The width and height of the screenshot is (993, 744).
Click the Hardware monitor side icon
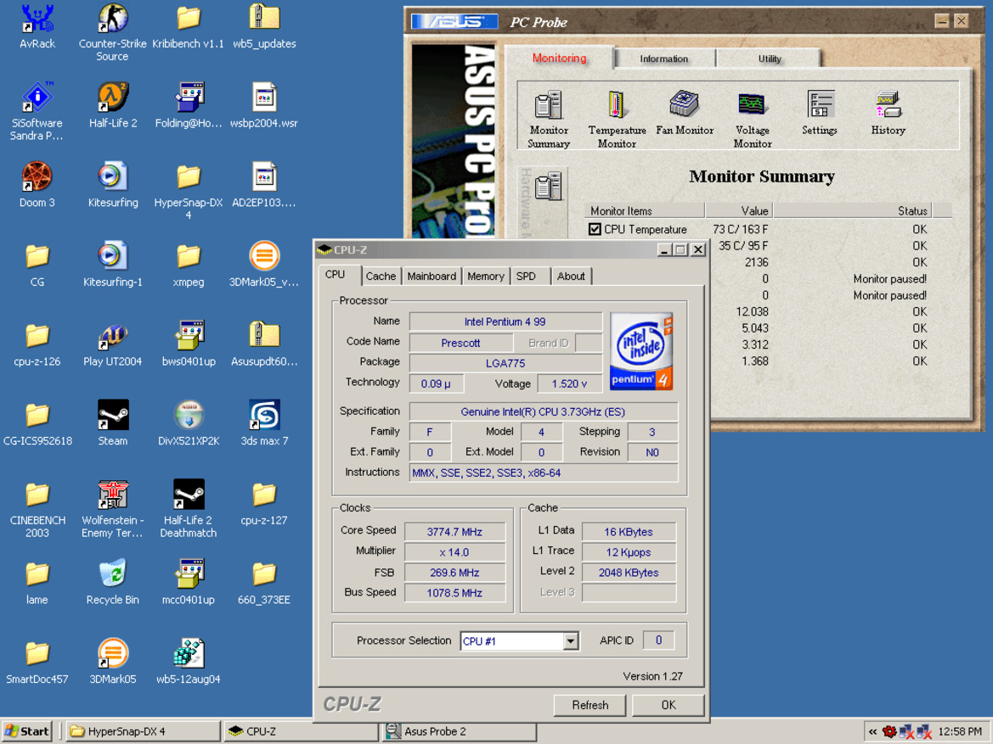(x=549, y=187)
